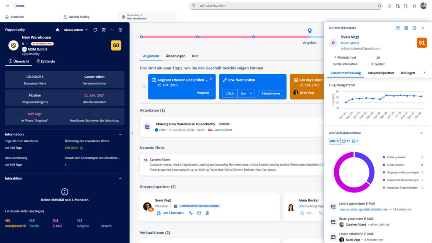Image resolution: width=432 pixels, height=243 pixels.
Task: Open the filter icon in the global search bar
Action: [194, 6]
